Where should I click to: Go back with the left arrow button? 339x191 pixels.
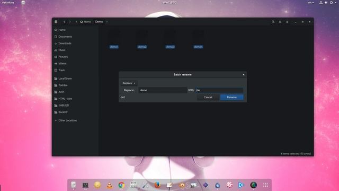[x=64, y=22]
